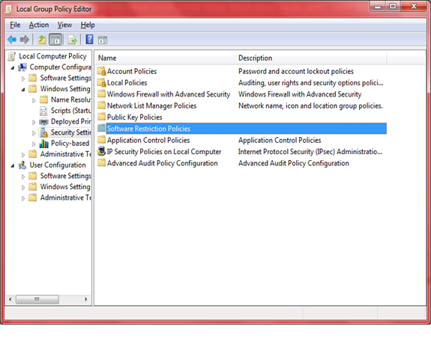Click tree pane scroll left arrow
Viewport: 431px width, 356px height.
[10, 299]
